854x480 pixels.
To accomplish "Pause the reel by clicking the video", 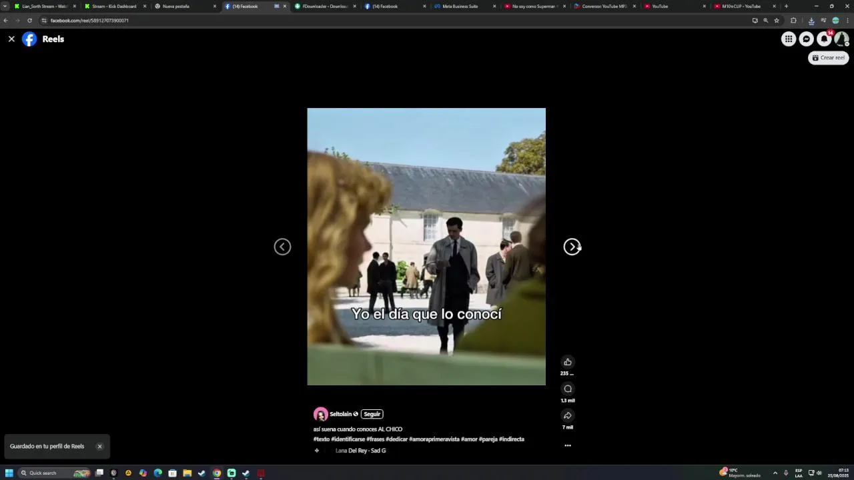I will (x=426, y=247).
